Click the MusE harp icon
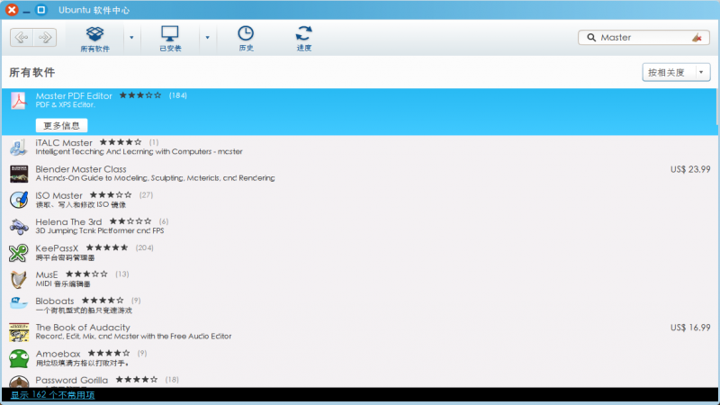Viewport: 720px width, 405px height. pos(19,279)
